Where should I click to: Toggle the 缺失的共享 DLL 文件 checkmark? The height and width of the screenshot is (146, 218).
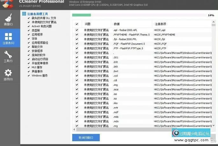tap(29, 18)
